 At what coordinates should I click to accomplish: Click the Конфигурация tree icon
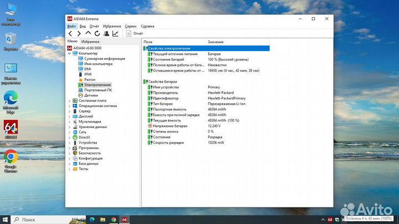tap(75, 159)
